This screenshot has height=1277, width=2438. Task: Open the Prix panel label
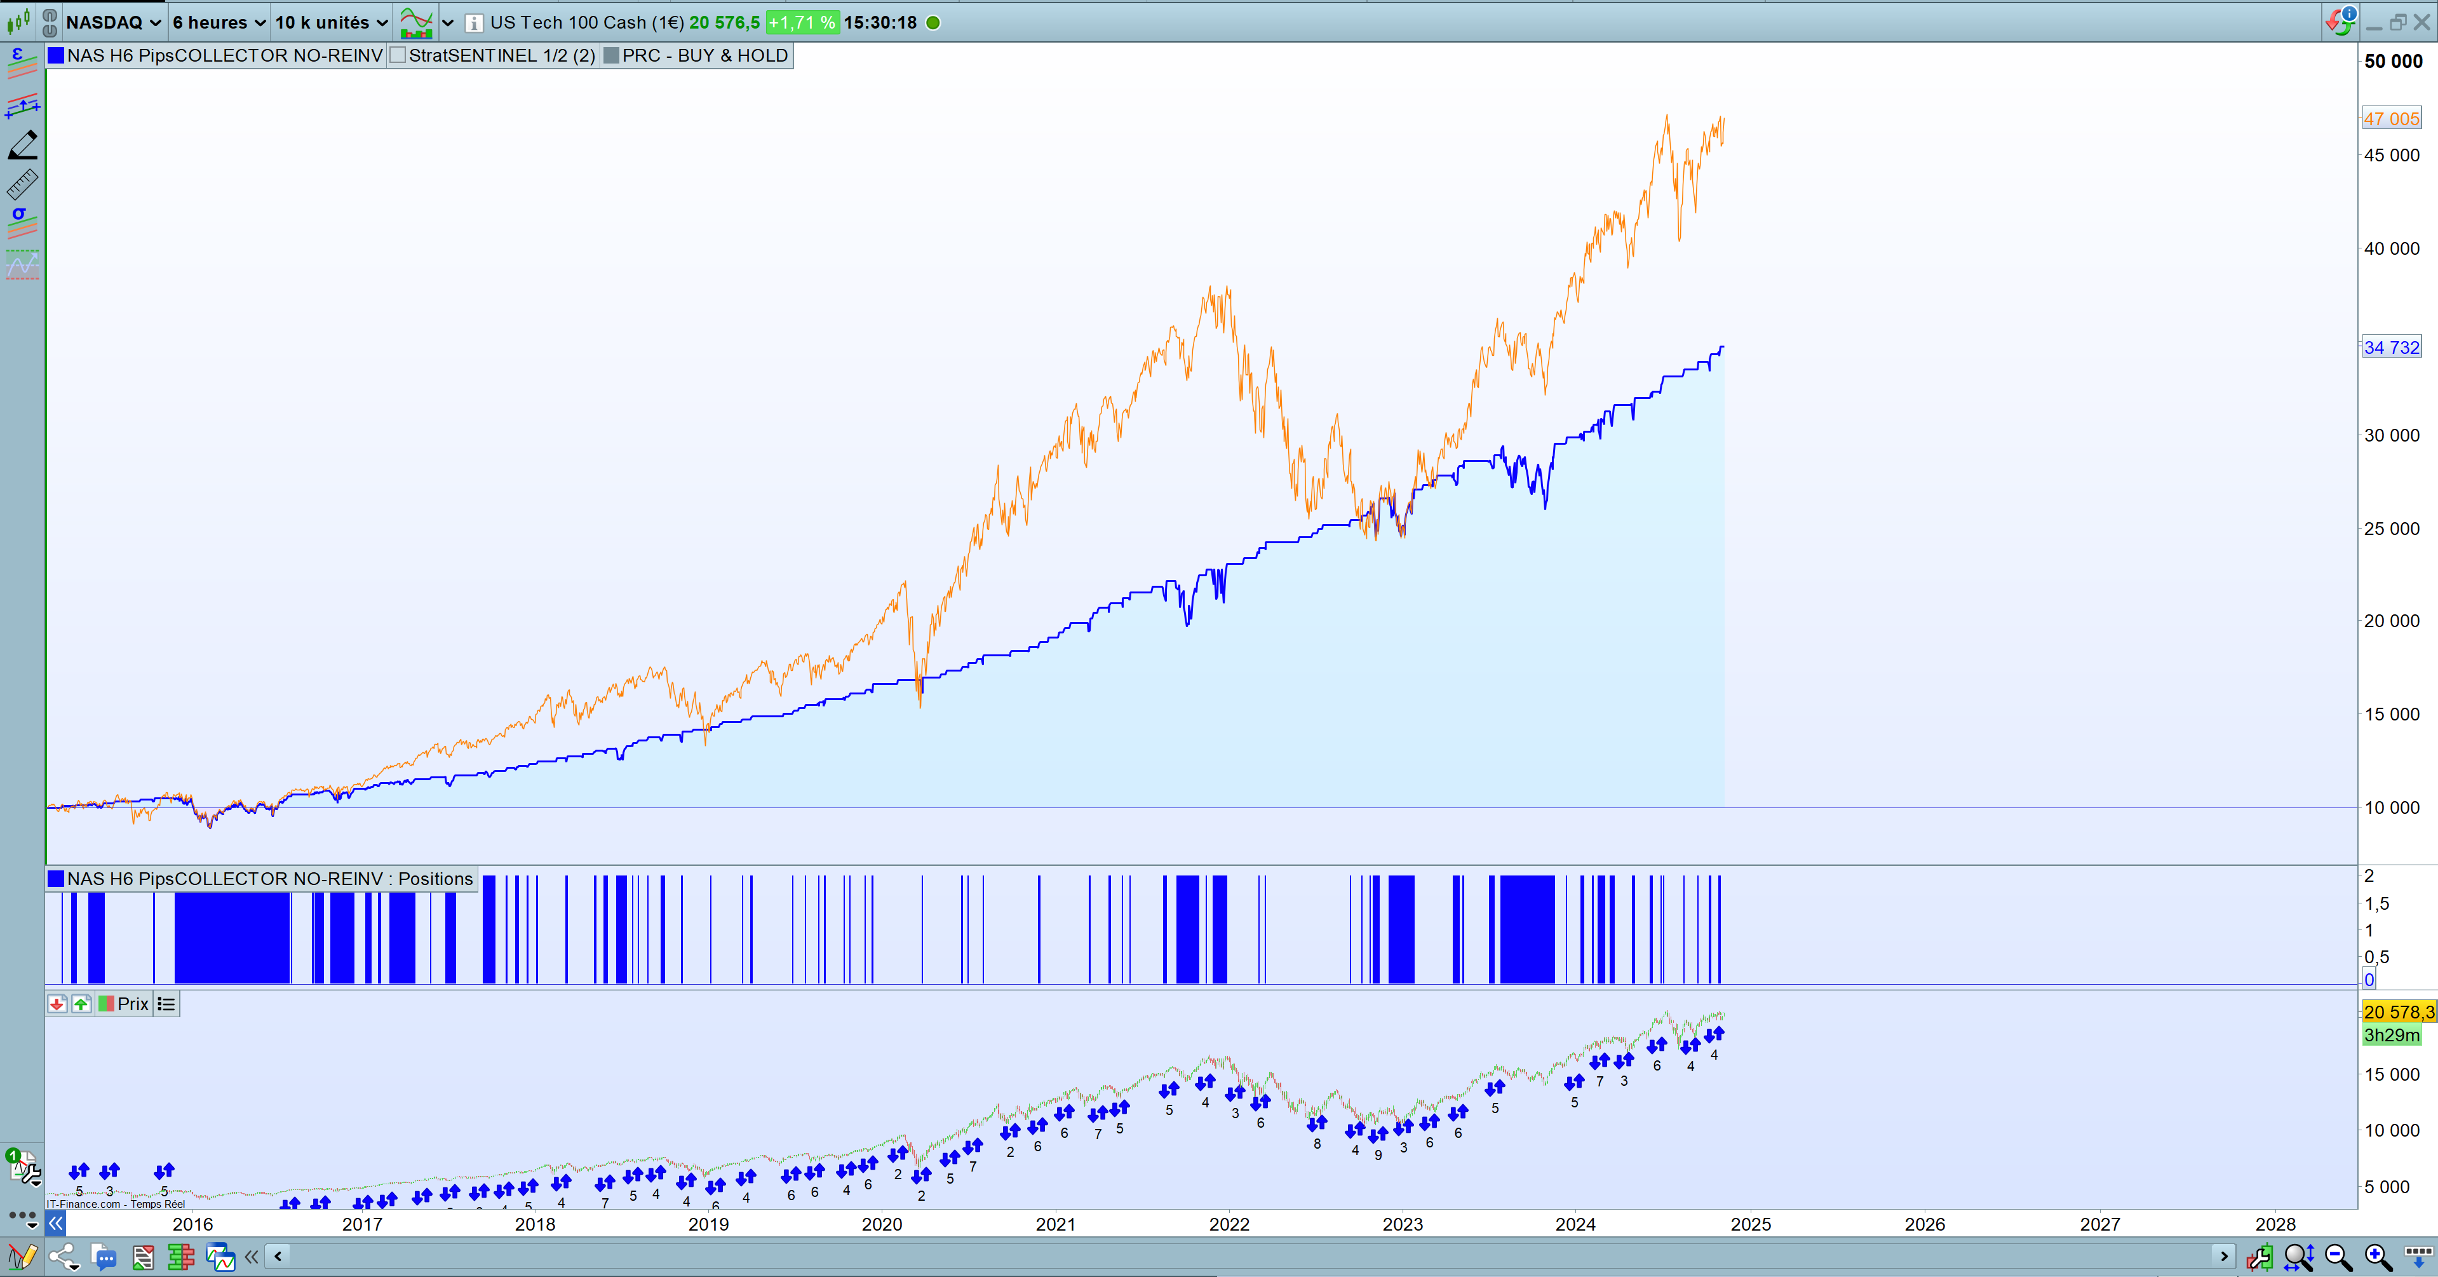click(133, 1004)
